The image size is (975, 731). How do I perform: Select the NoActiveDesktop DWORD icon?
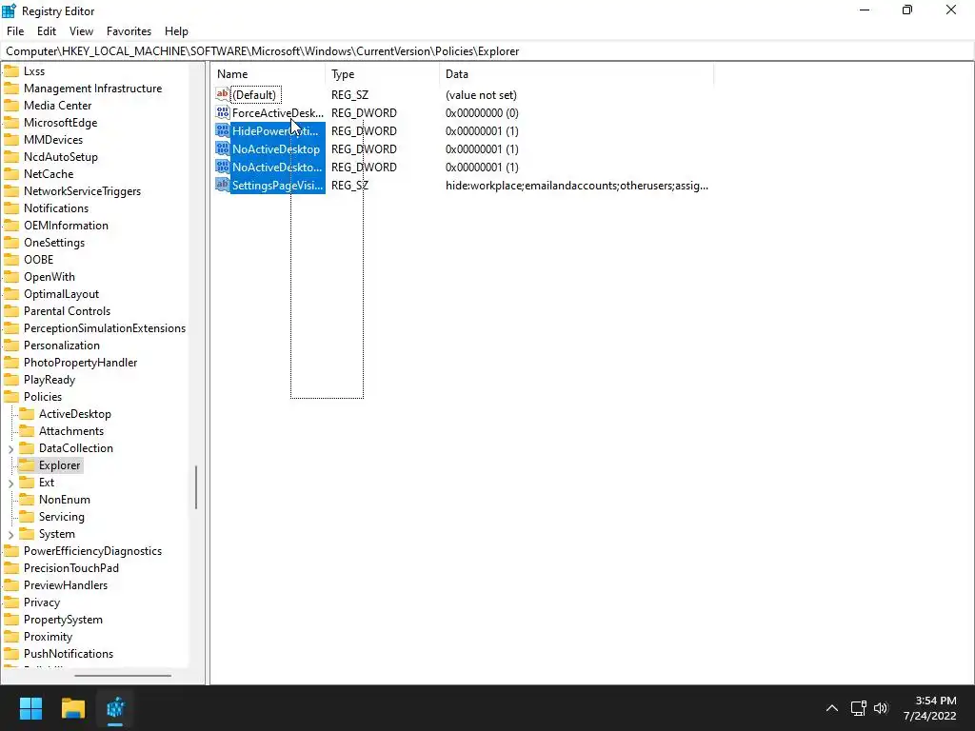[x=223, y=148]
